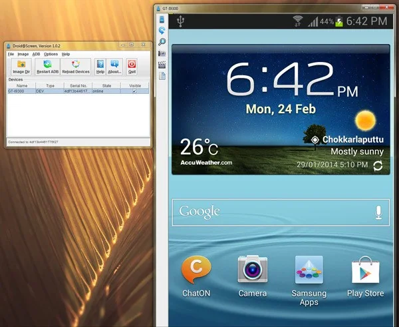Image resolution: width=399 pixels, height=327 pixels.
Task: Click the phone orientation icon in GT-I9300 sidebar
Action: click(162, 19)
